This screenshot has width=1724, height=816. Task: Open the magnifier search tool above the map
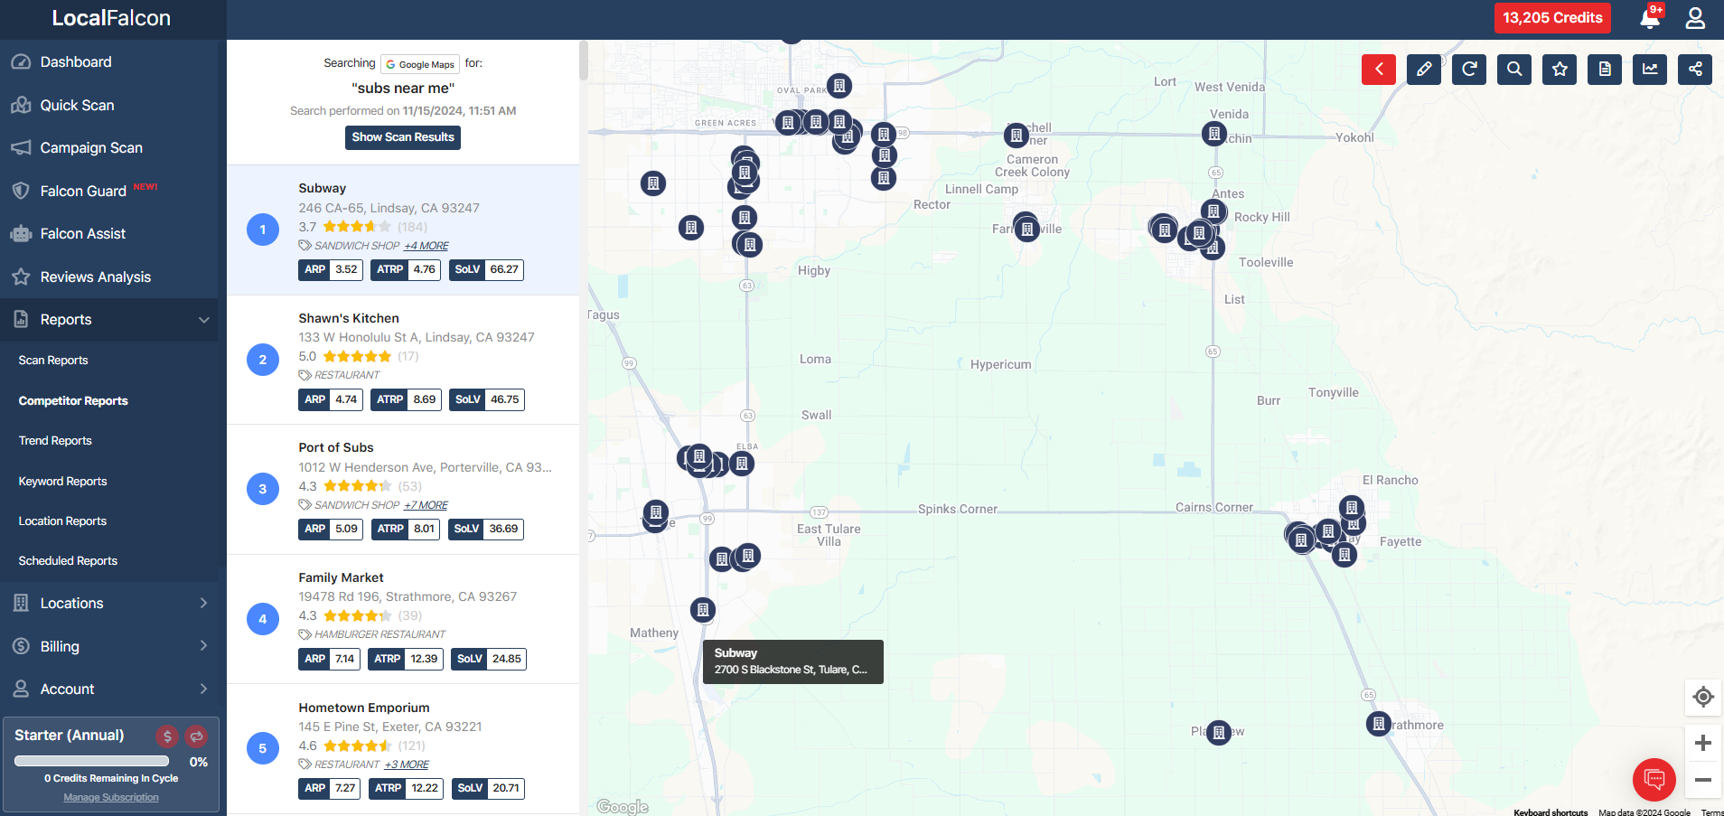[1514, 70]
